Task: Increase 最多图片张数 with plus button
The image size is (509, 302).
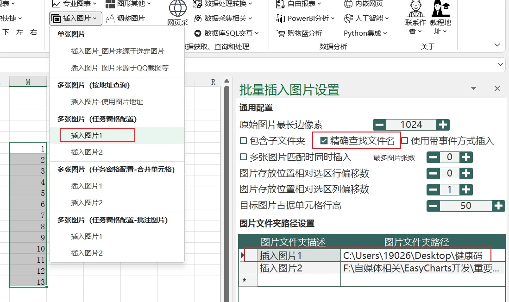Action: coord(466,157)
